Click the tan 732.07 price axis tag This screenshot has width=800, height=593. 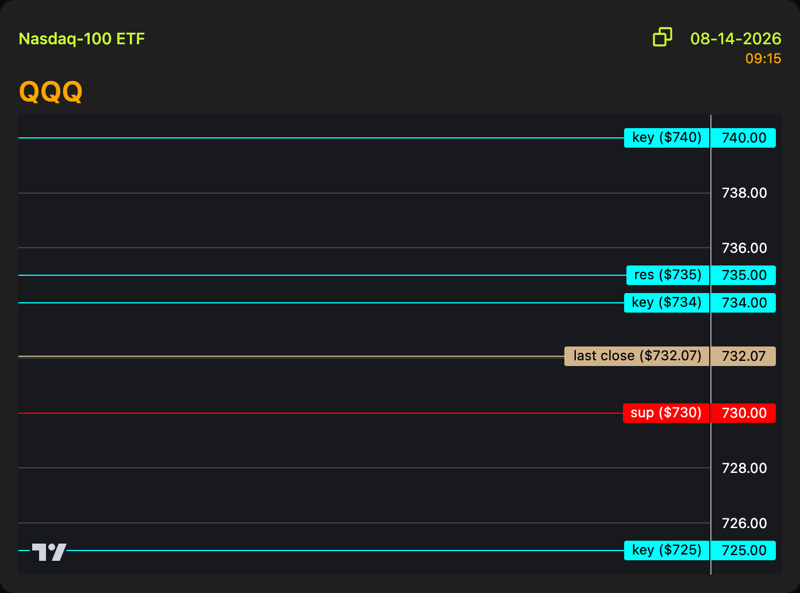point(744,356)
